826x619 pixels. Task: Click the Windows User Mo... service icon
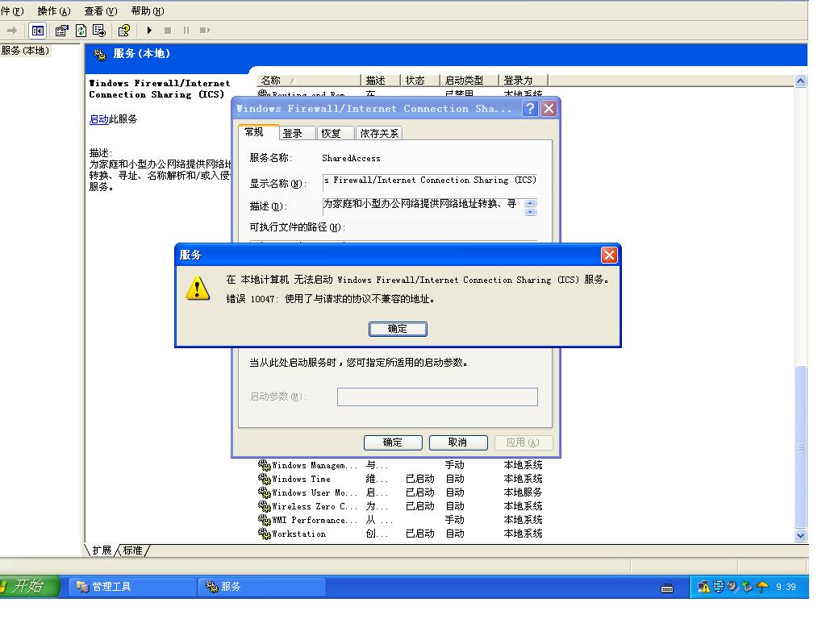[264, 492]
